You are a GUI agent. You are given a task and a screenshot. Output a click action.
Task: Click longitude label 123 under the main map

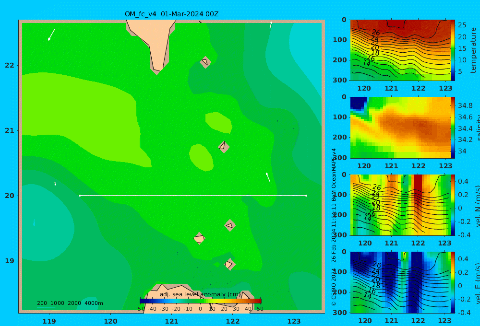pos(294,321)
